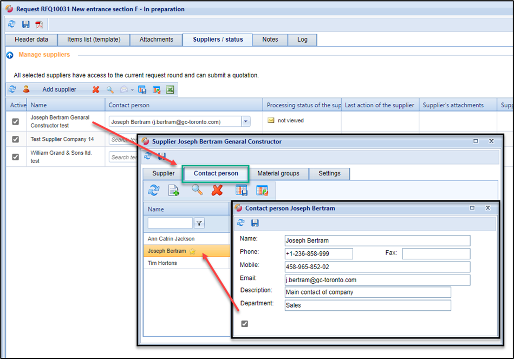The image size is (514, 359).
Task: Select Ann Catrin Jackson in the contact list
Action: pyautogui.click(x=171, y=239)
